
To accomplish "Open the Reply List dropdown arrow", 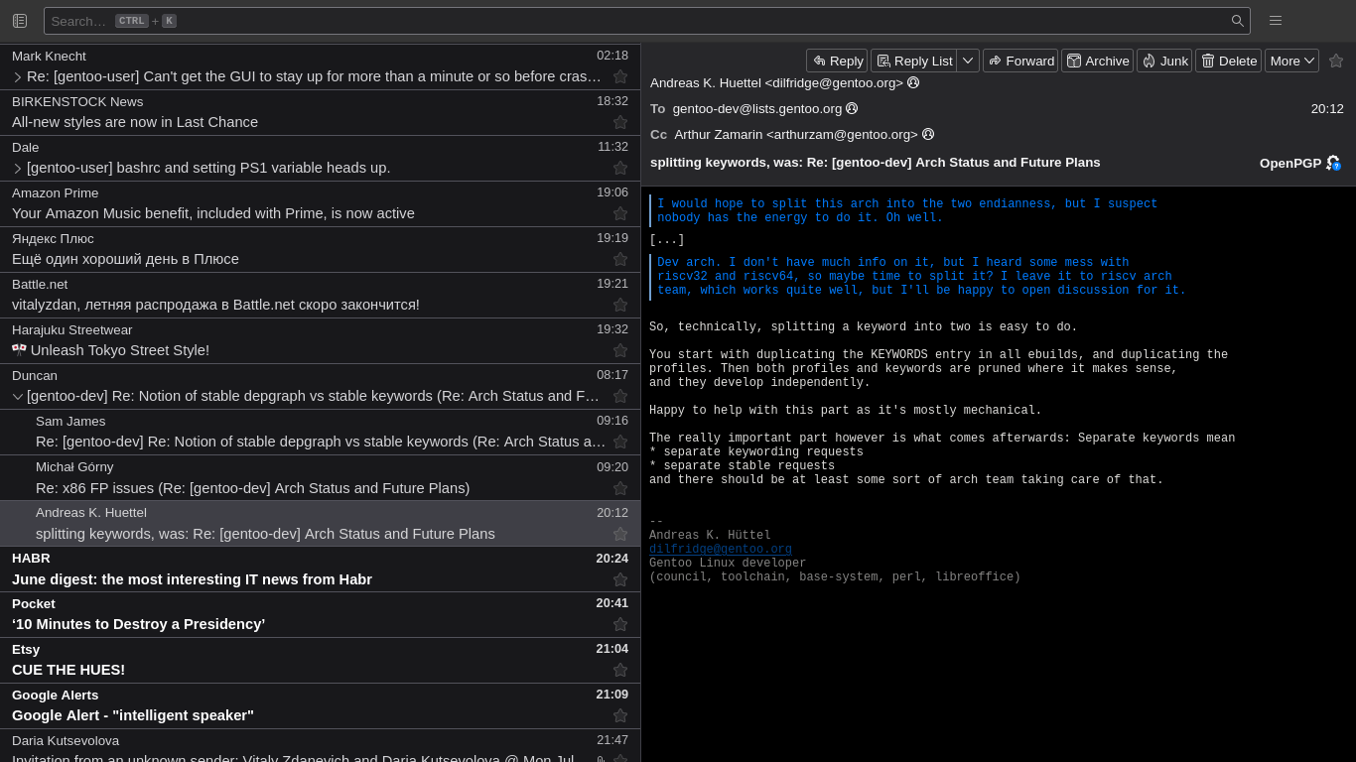I will pos(968,61).
